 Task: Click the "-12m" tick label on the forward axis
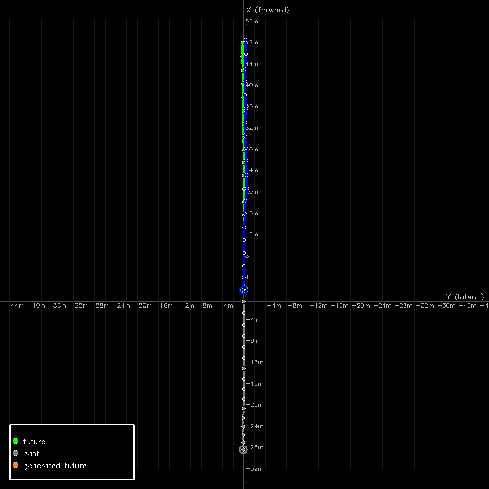[255, 362]
